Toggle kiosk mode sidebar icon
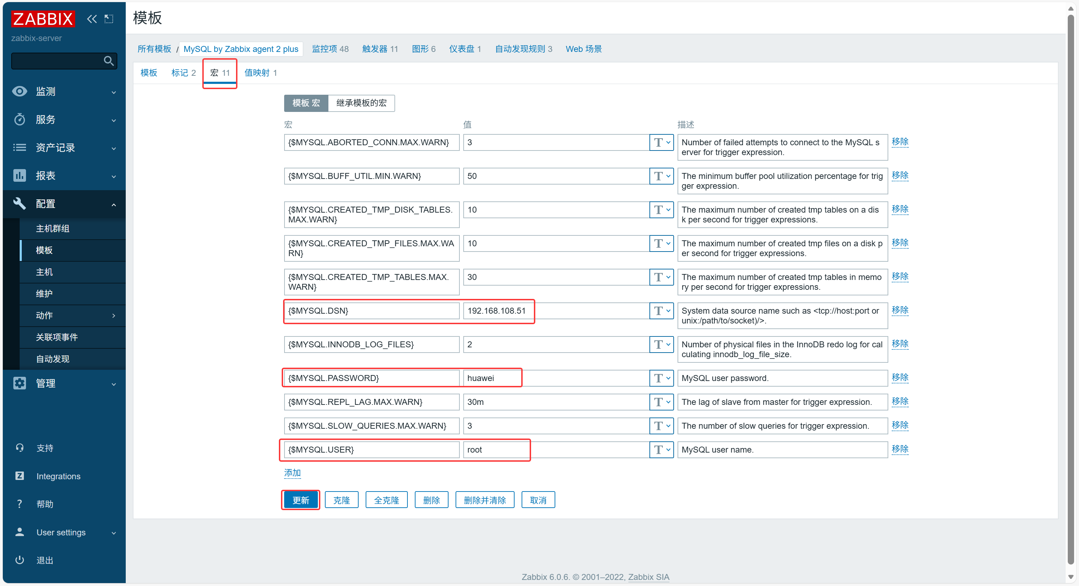Image resolution: width=1079 pixels, height=588 pixels. click(x=109, y=19)
